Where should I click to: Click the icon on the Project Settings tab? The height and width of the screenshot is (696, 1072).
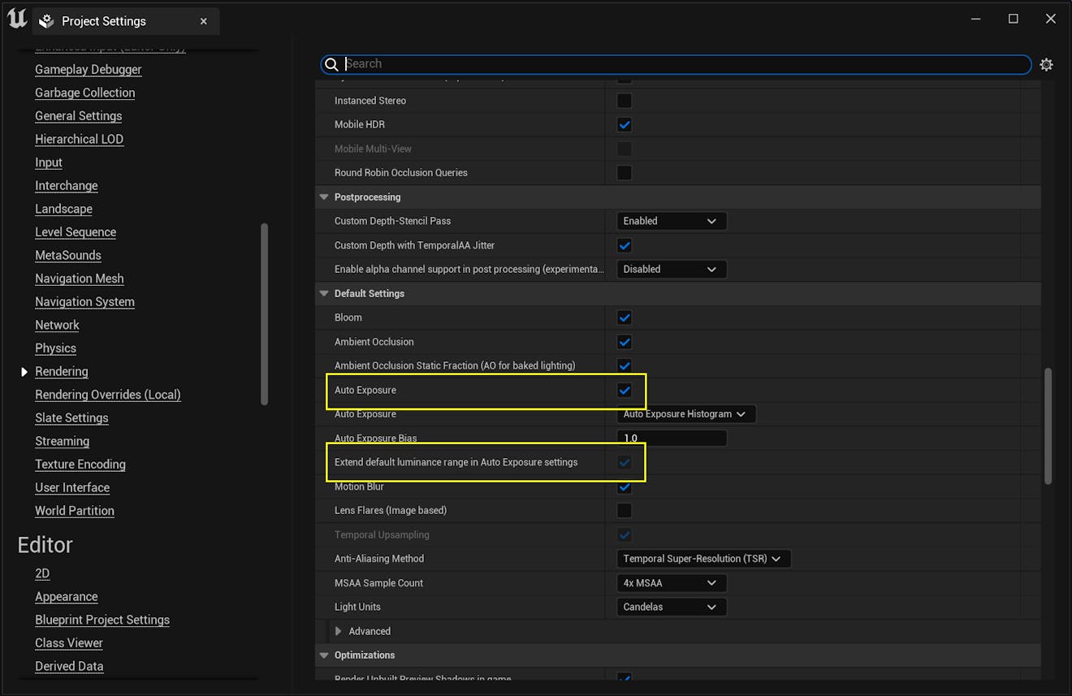[45, 20]
